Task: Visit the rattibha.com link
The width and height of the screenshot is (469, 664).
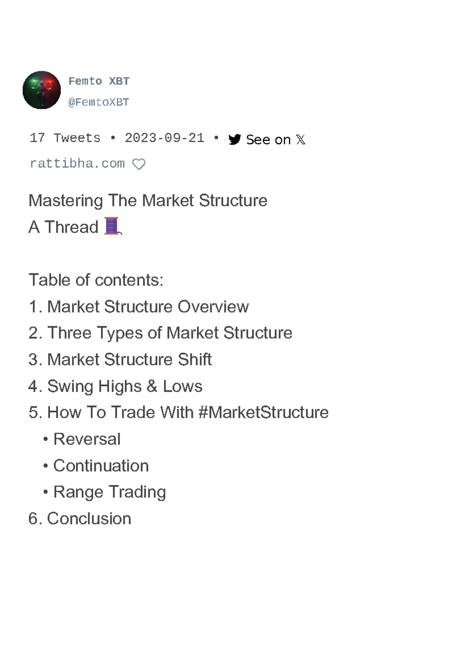Action: coord(77,163)
